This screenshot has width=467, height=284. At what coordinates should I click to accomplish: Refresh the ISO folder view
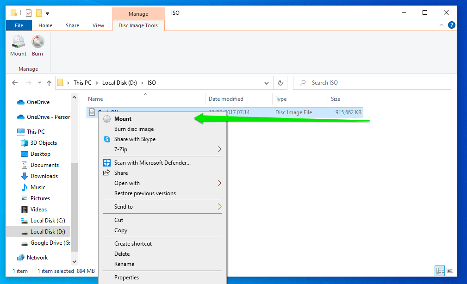tap(280, 83)
